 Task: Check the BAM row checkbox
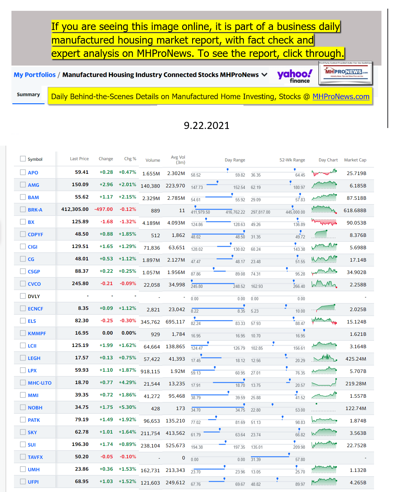point(23,197)
